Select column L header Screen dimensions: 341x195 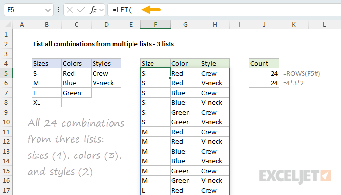click(324, 24)
